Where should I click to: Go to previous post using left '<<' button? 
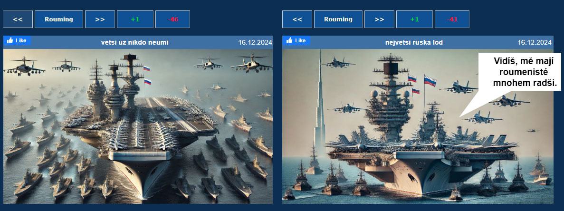(18, 19)
